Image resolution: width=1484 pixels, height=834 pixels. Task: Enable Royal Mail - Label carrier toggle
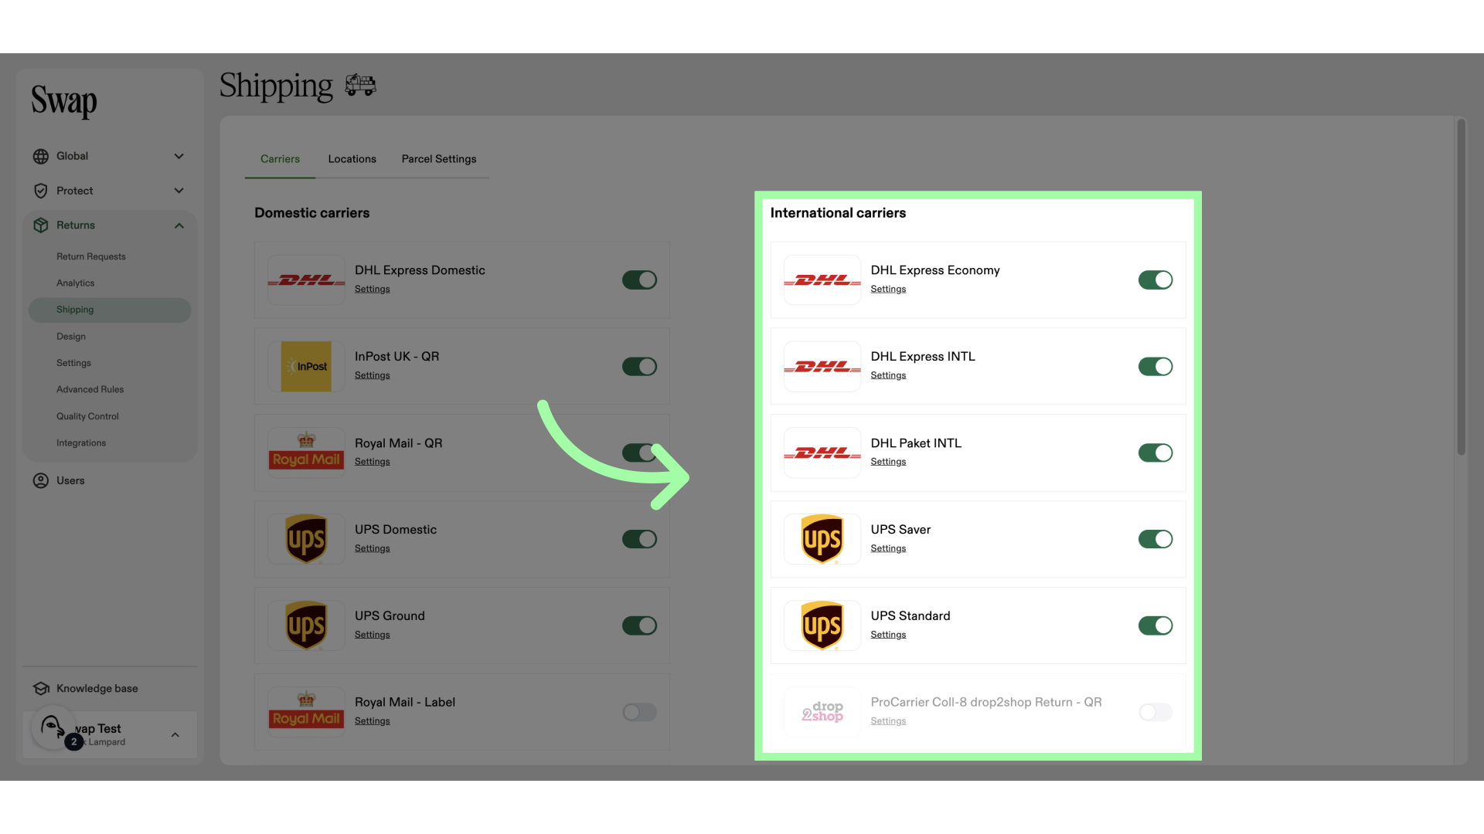(639, 712)
